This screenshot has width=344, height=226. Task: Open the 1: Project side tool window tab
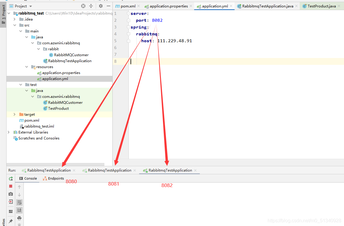(x=3, y=14)
